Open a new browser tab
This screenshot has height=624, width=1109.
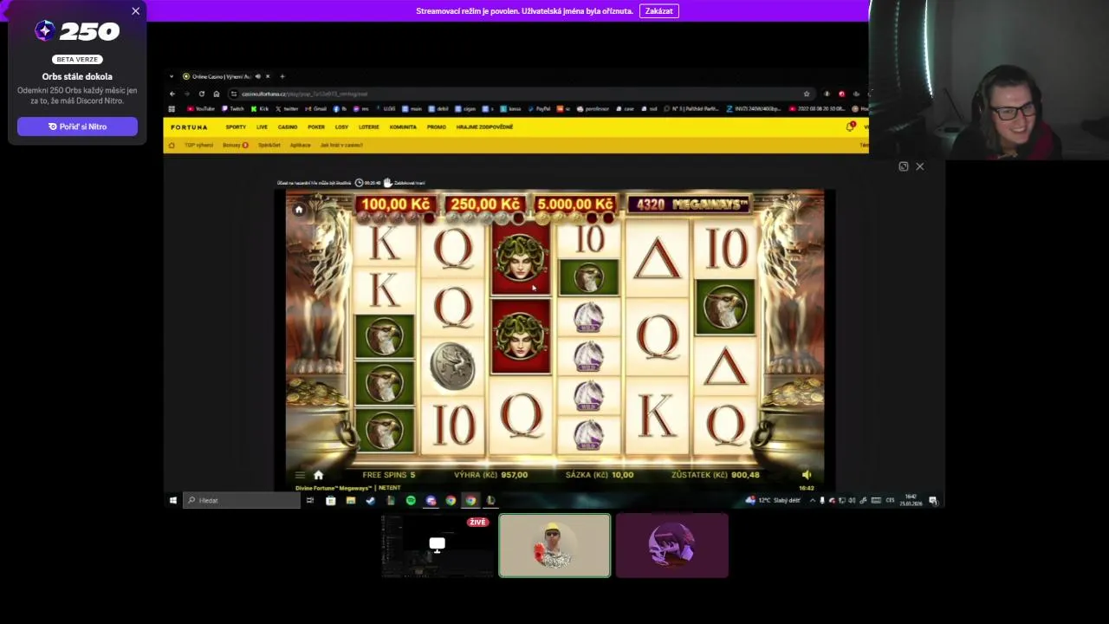point(282,76)
